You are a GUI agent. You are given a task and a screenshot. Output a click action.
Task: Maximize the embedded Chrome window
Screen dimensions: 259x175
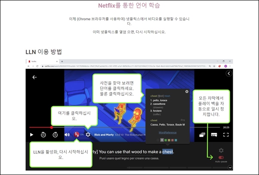[223, 61]
